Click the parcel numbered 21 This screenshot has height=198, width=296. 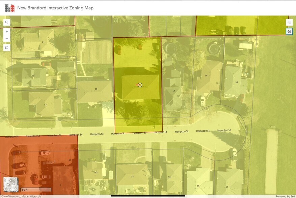coord(43,42)
